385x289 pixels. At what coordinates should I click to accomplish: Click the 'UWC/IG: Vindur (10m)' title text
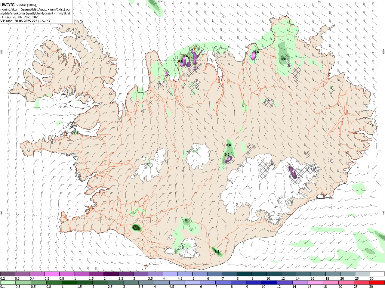(19, 5)
